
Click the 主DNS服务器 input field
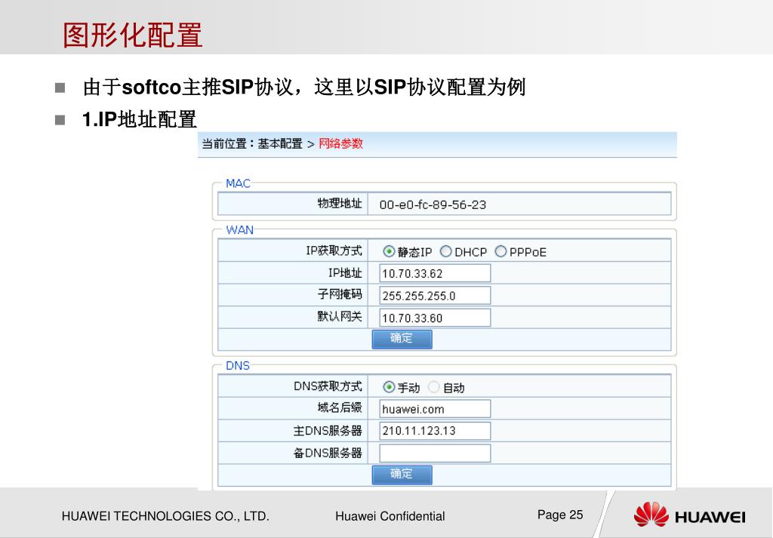(x=435, y=431)
